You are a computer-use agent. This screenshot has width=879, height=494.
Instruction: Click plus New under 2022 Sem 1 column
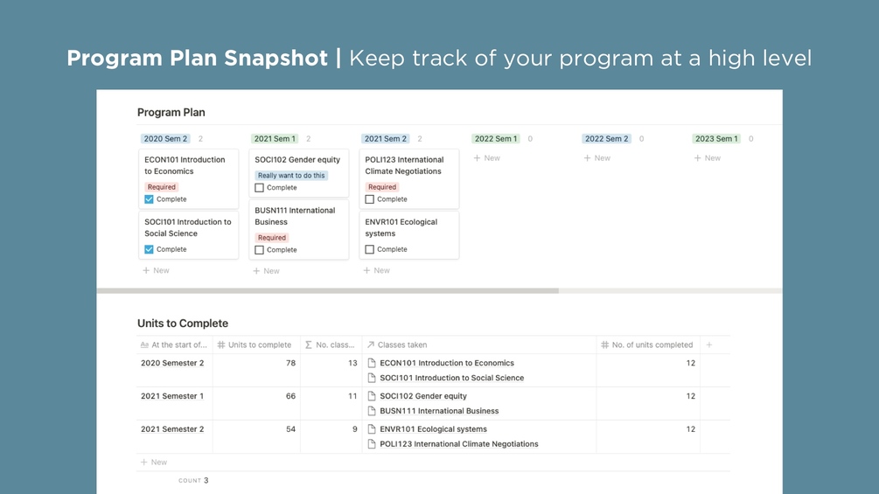pos(487,158)
